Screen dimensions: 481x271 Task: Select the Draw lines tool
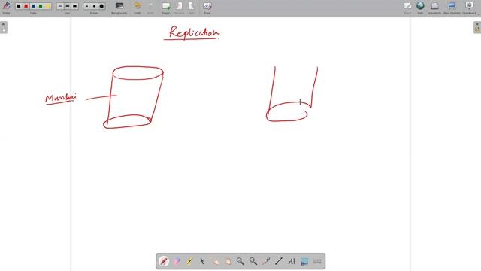click(279, 261)
